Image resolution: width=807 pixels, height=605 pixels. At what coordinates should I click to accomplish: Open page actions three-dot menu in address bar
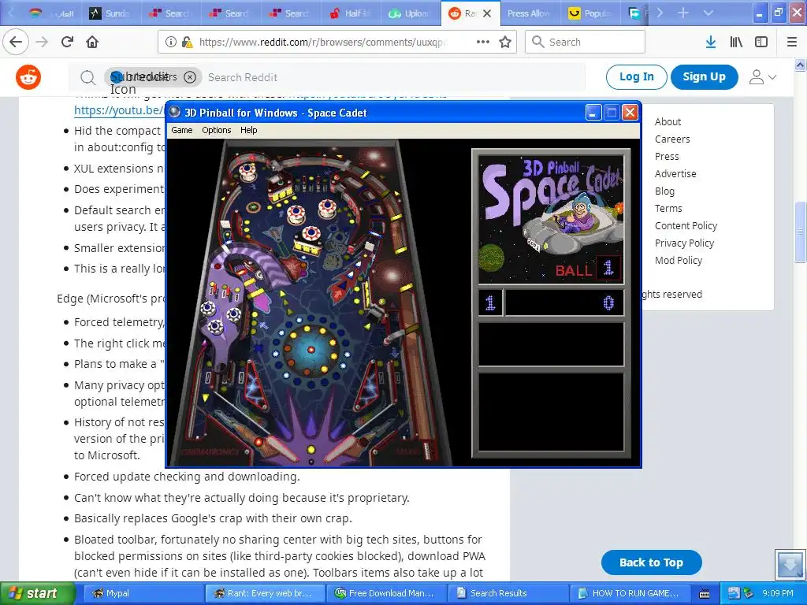pos(483,42)
